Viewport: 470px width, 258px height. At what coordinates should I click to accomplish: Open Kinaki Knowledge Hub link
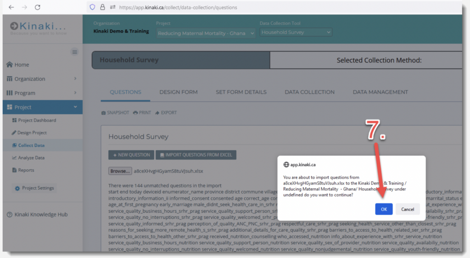click(41, 214)
